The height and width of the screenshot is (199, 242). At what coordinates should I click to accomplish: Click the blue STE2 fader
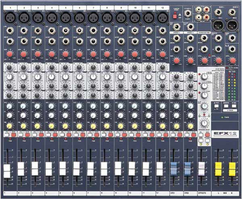click(x=188, y=169)
